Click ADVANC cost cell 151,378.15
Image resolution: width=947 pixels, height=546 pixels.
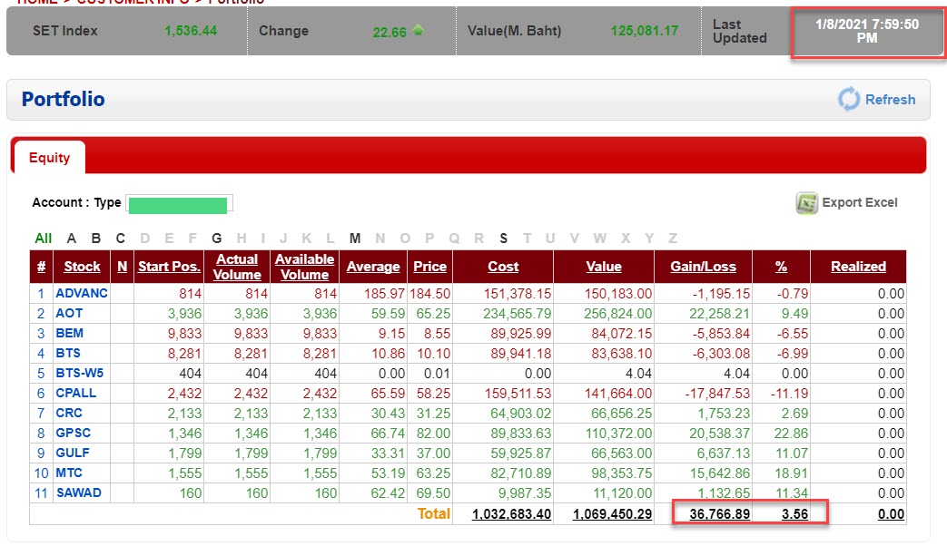[518, 294]
